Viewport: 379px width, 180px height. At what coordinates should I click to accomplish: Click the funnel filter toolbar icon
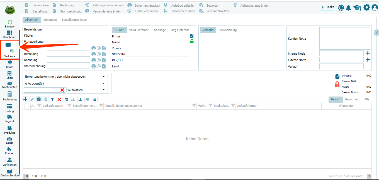pyautogui.click(x=52, y=99)
